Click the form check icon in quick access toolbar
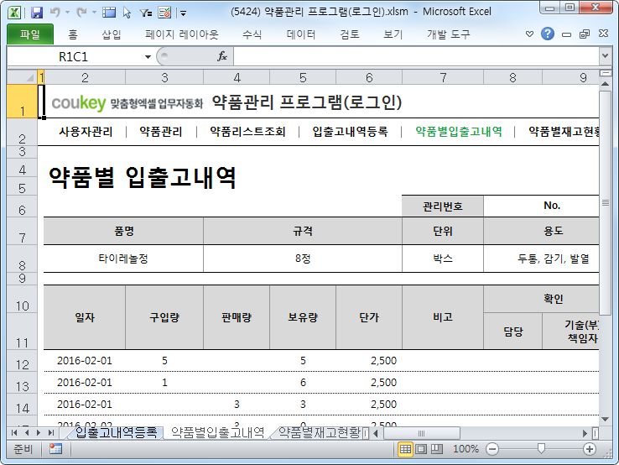Viewport: 619px width, 465px height. point(164,13)
